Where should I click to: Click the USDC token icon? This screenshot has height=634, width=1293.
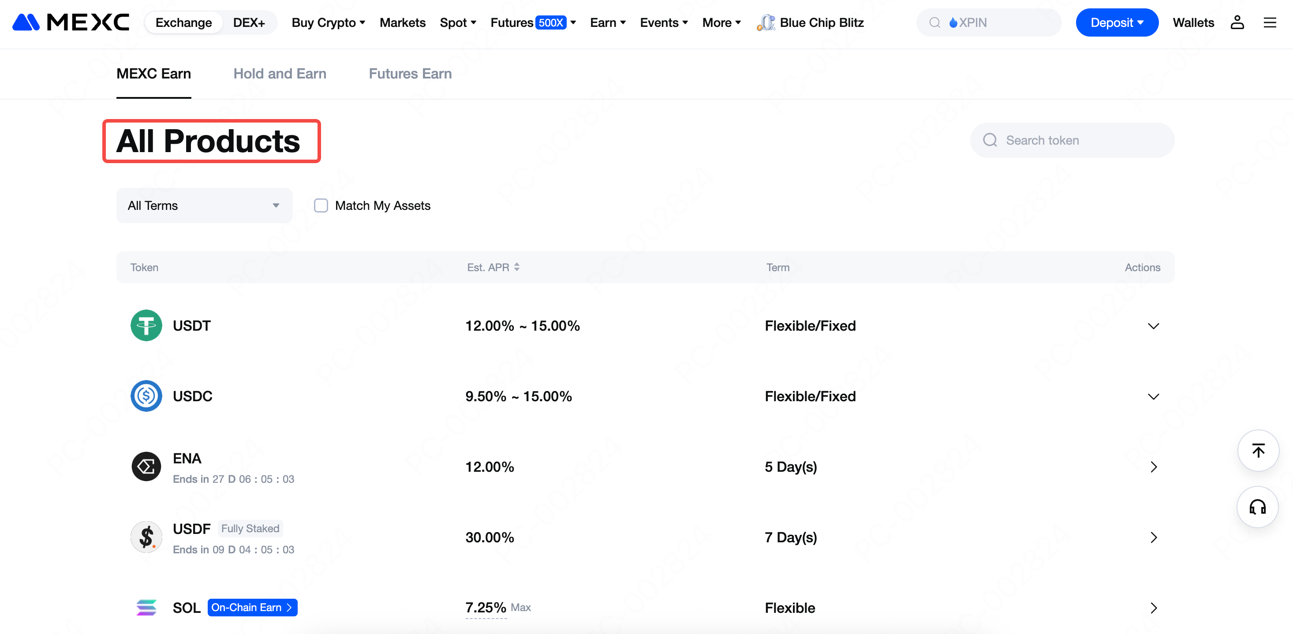tap(146, 396)
